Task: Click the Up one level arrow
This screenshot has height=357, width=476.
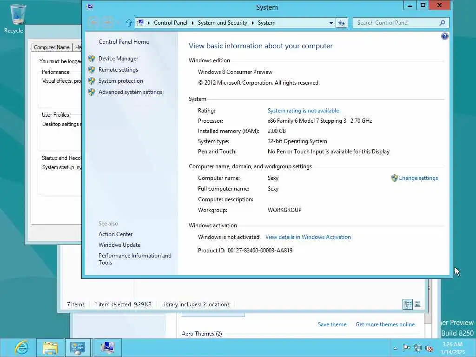Action: (x=129, y=23)
